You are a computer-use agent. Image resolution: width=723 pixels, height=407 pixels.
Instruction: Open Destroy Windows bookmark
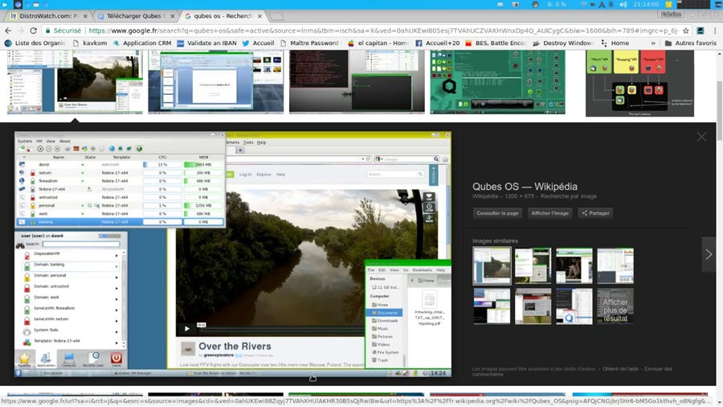point(563,43)
